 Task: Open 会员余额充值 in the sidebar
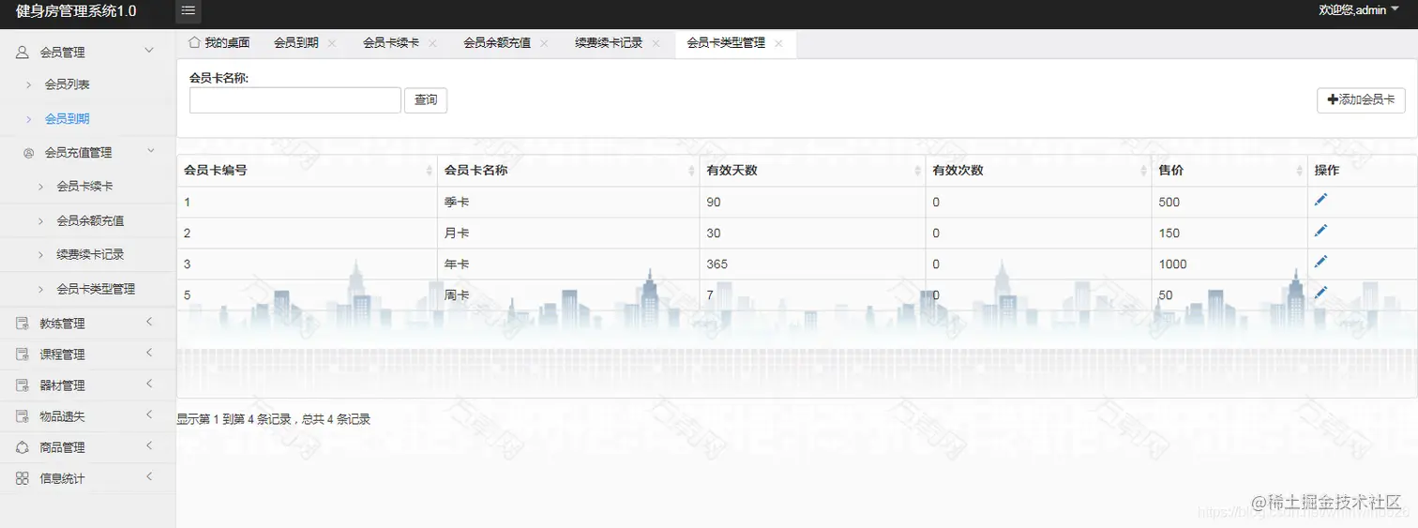pos(90,221)
